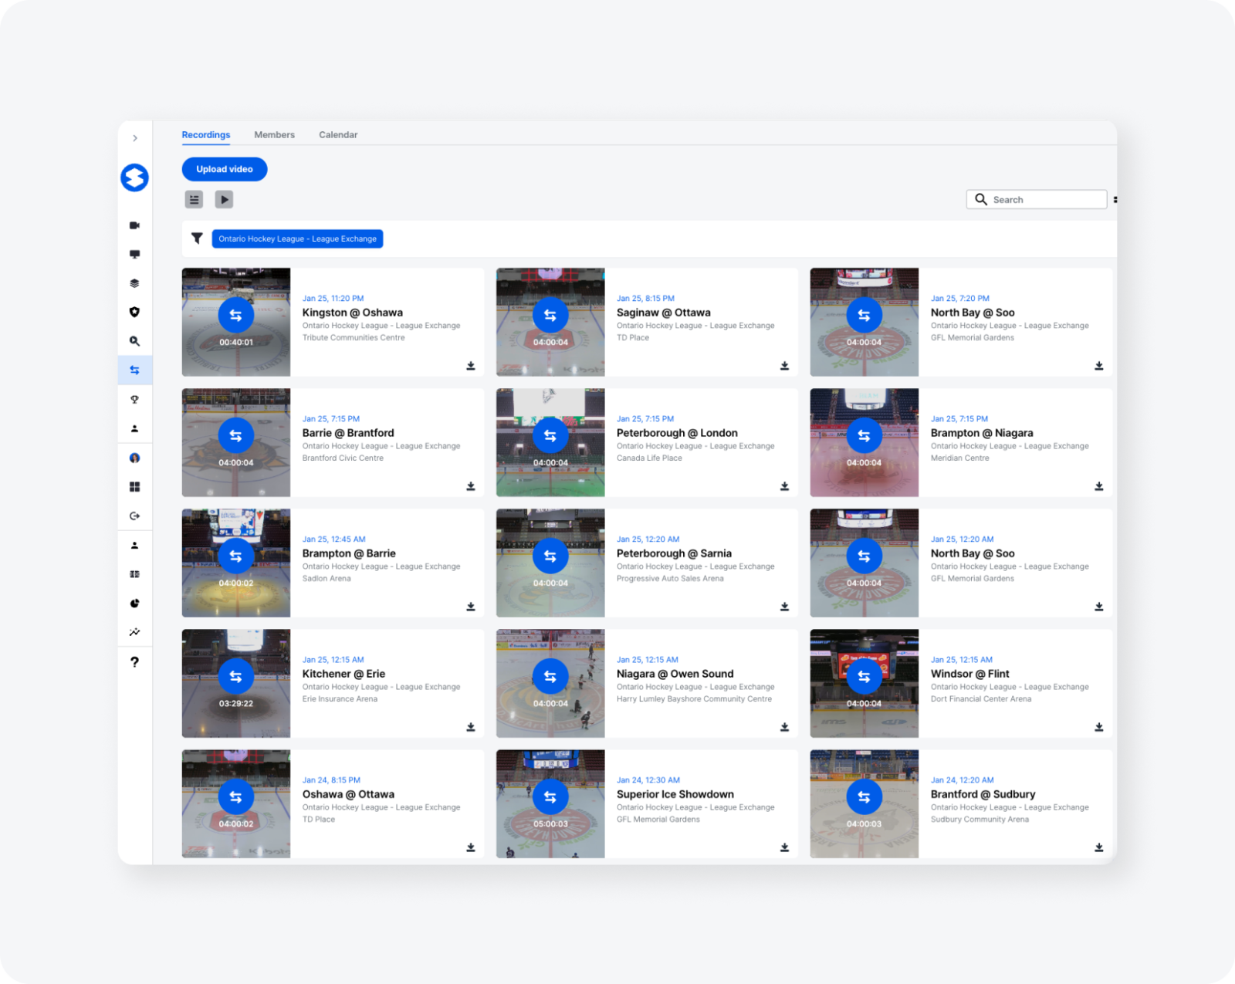Expand the sidebar with the chevron arrow
The height and width of the screenshot is (984, 1235).
tap(135, 138)
